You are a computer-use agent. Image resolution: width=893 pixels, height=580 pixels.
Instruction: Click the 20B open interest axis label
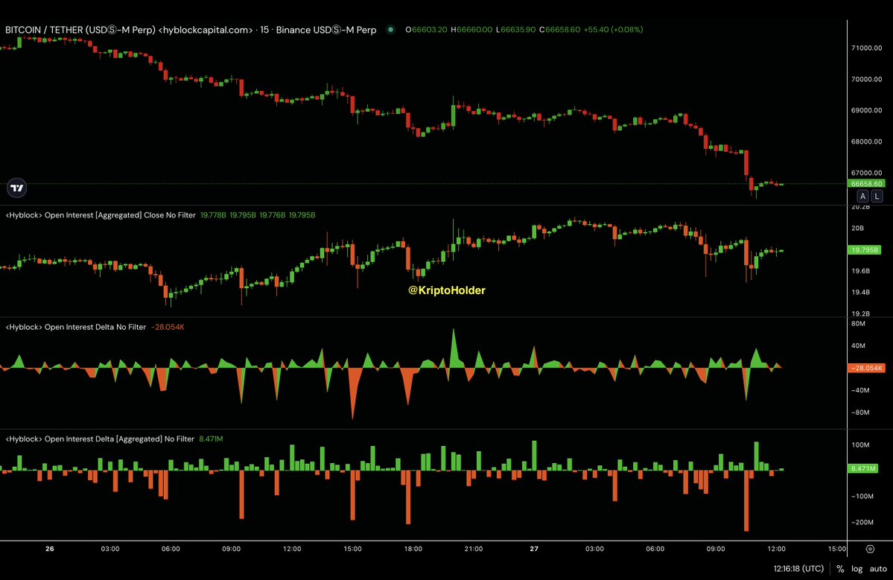[858, 229]
